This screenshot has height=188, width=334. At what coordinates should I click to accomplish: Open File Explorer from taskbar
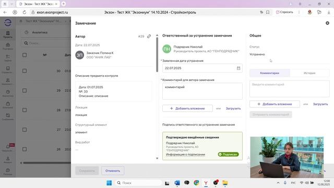pos(225,183)
